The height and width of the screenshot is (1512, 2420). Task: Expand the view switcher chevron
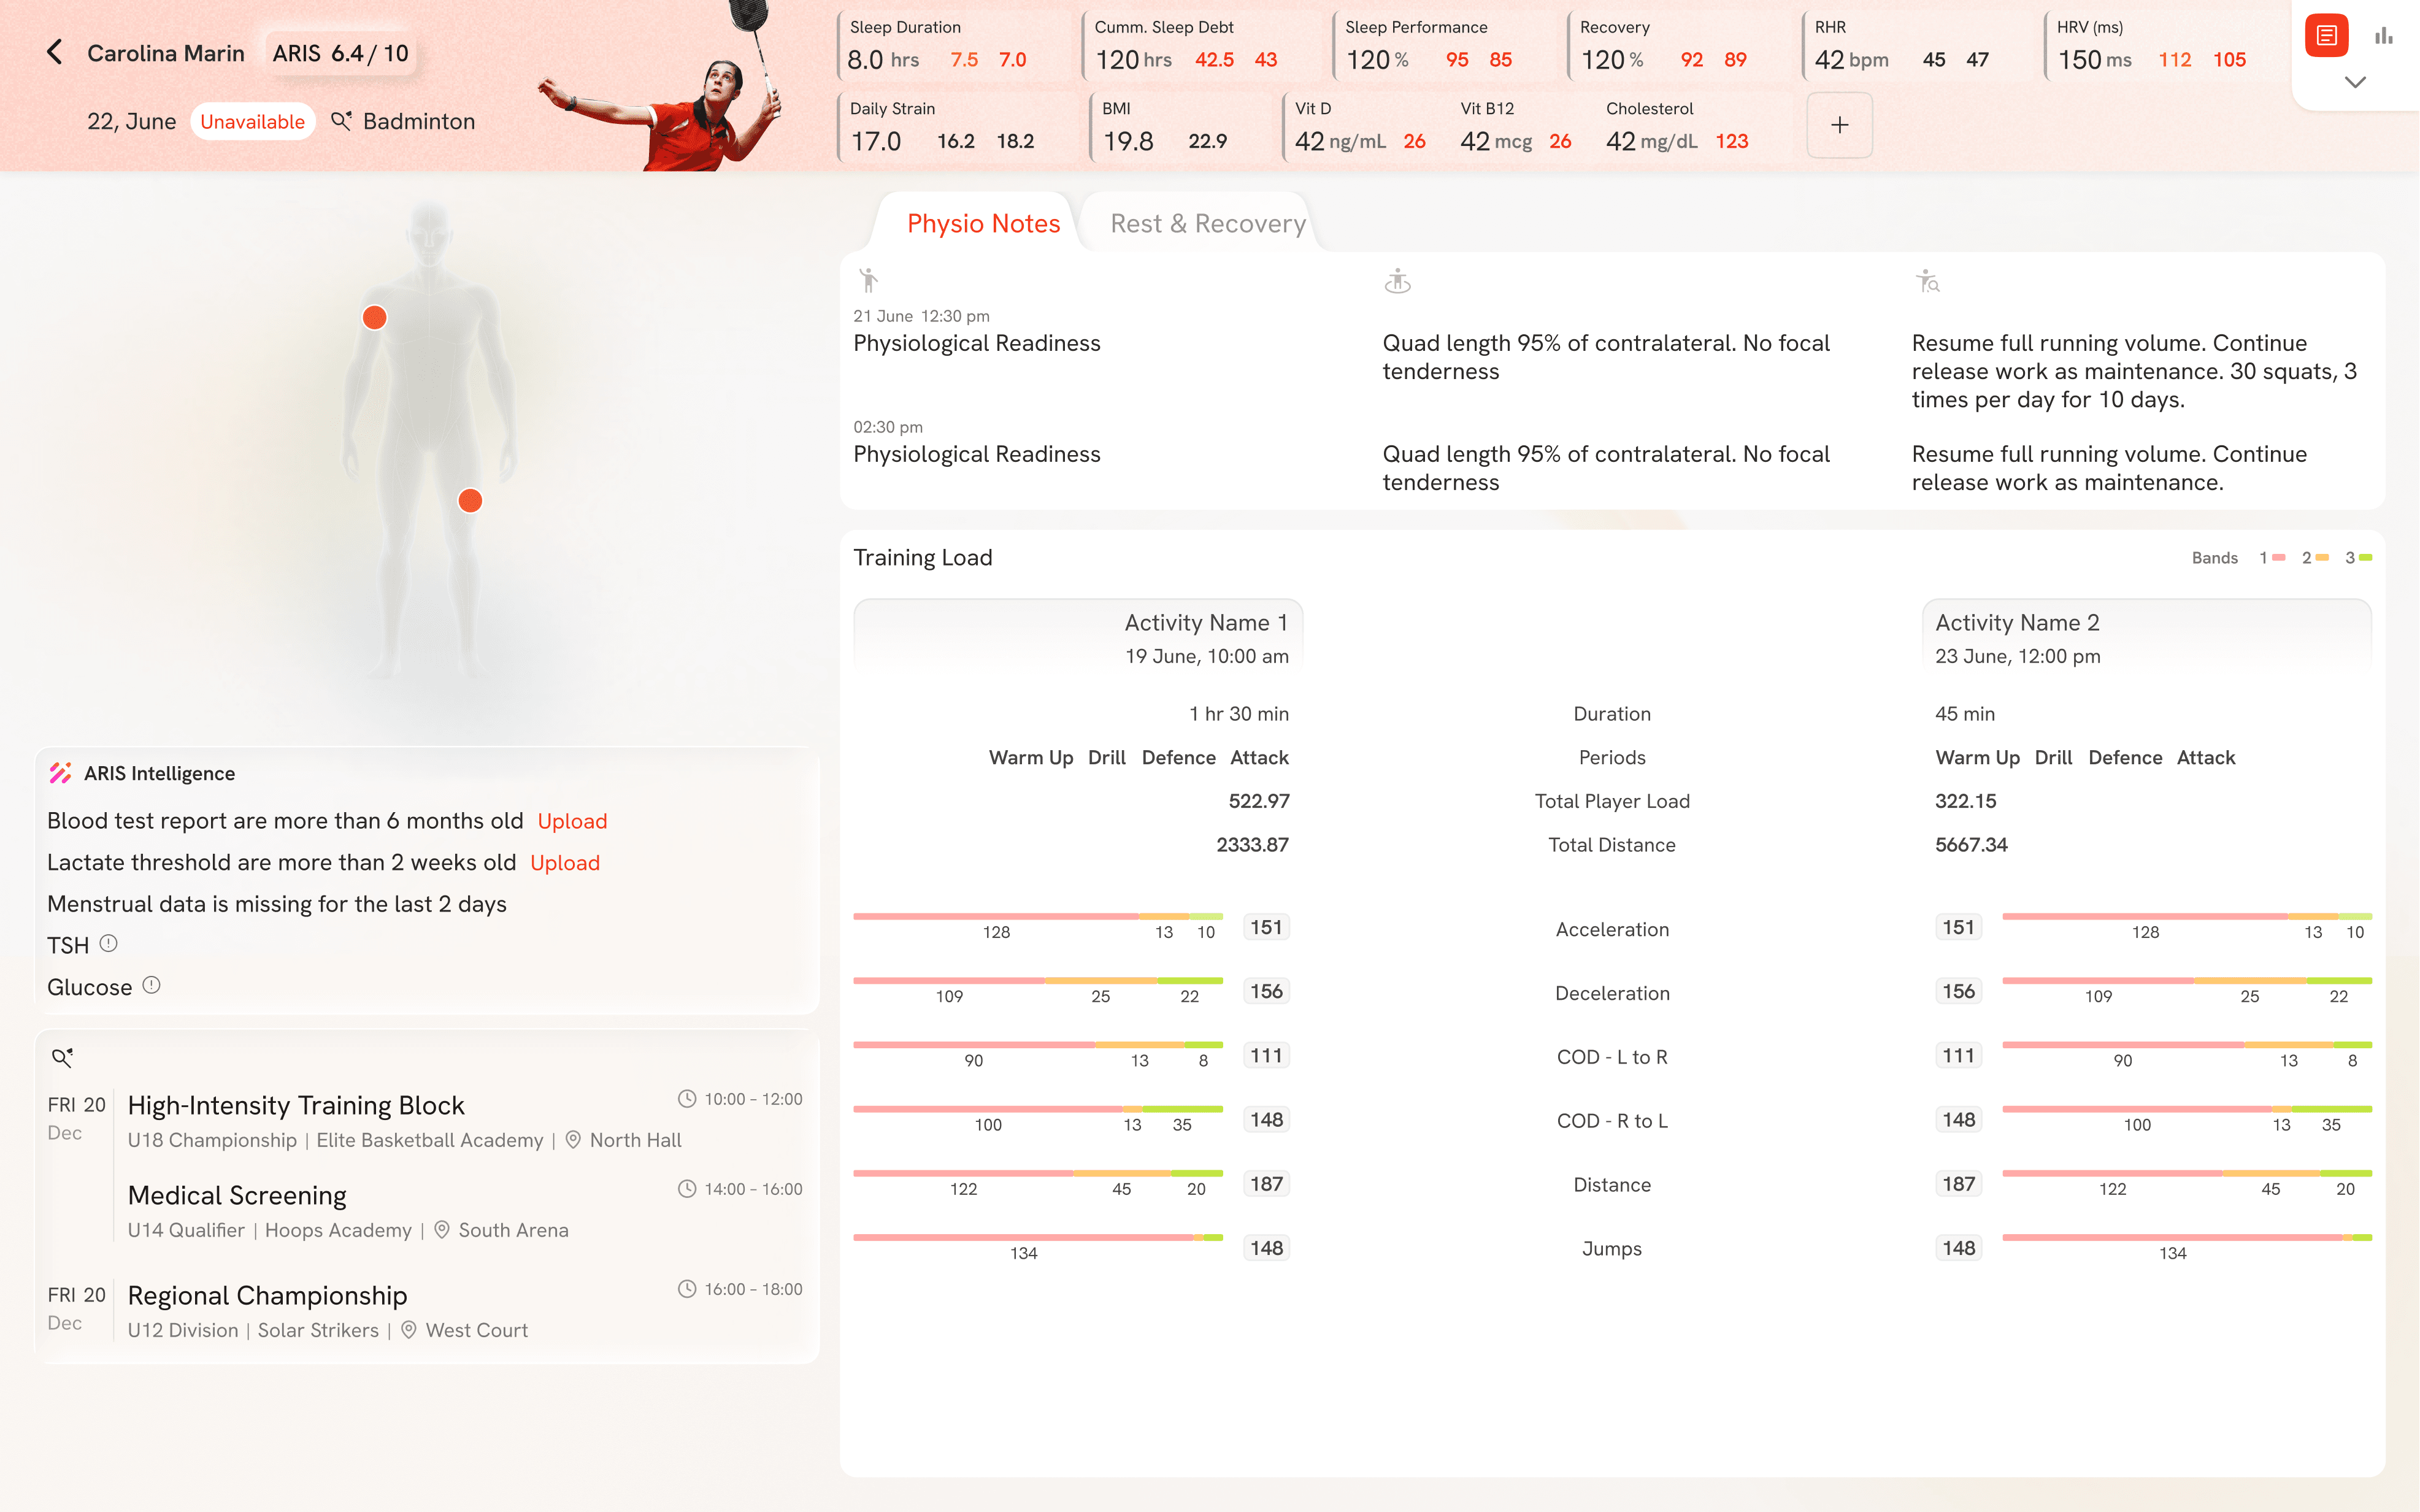[x=2355, y=82]
